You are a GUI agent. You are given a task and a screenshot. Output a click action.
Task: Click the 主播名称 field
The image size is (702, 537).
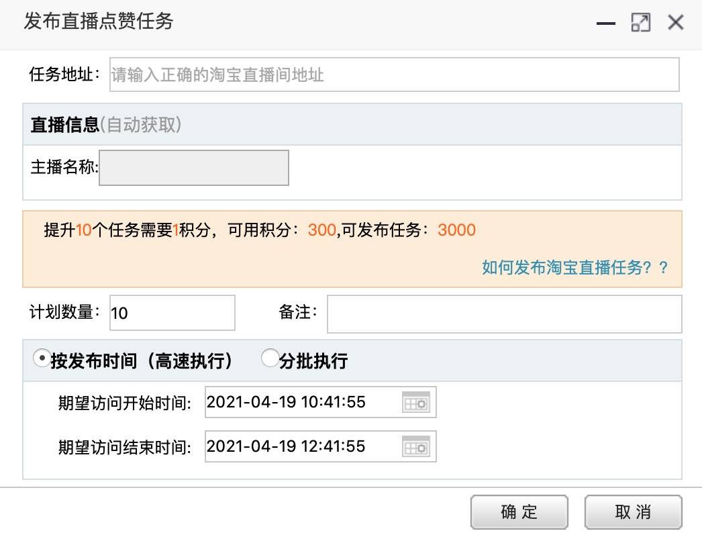point(194,168)
